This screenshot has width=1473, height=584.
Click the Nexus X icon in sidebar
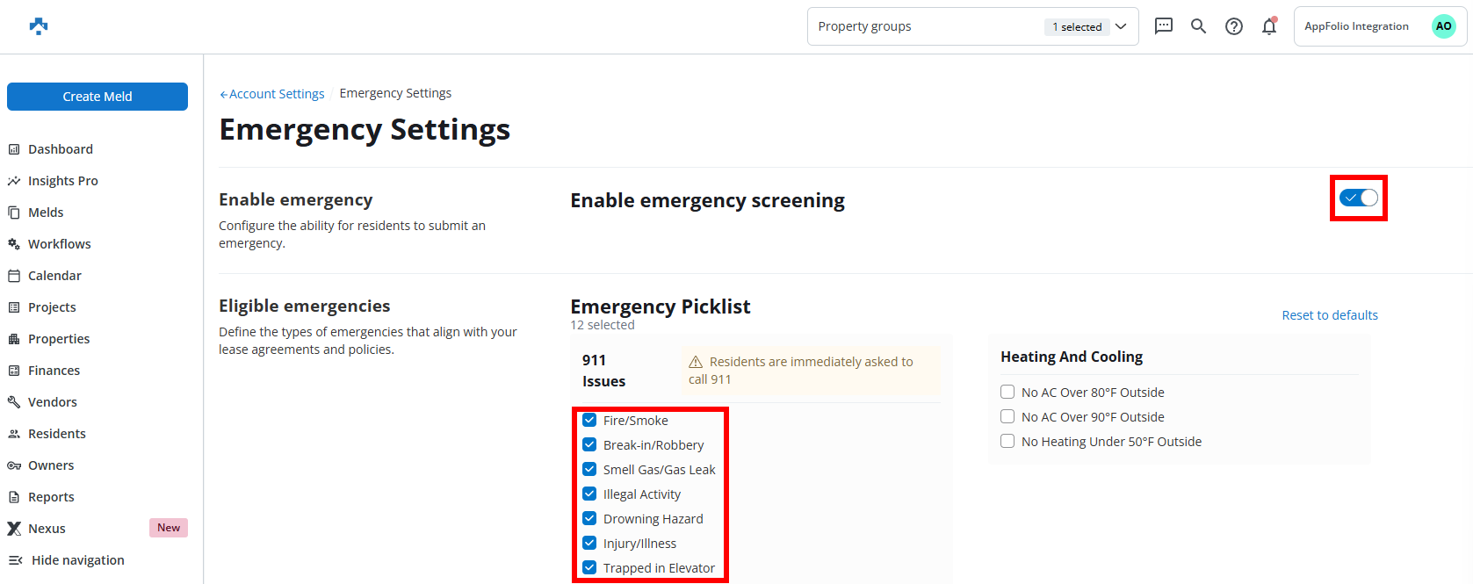pyautogui.click(x=14, y=529)
